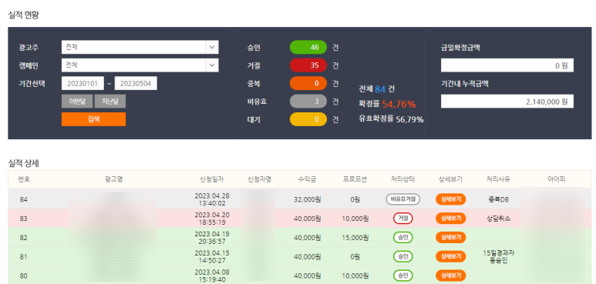Click the 아이피 column header
Screen dimensions: 596x284
click(557, 179)
